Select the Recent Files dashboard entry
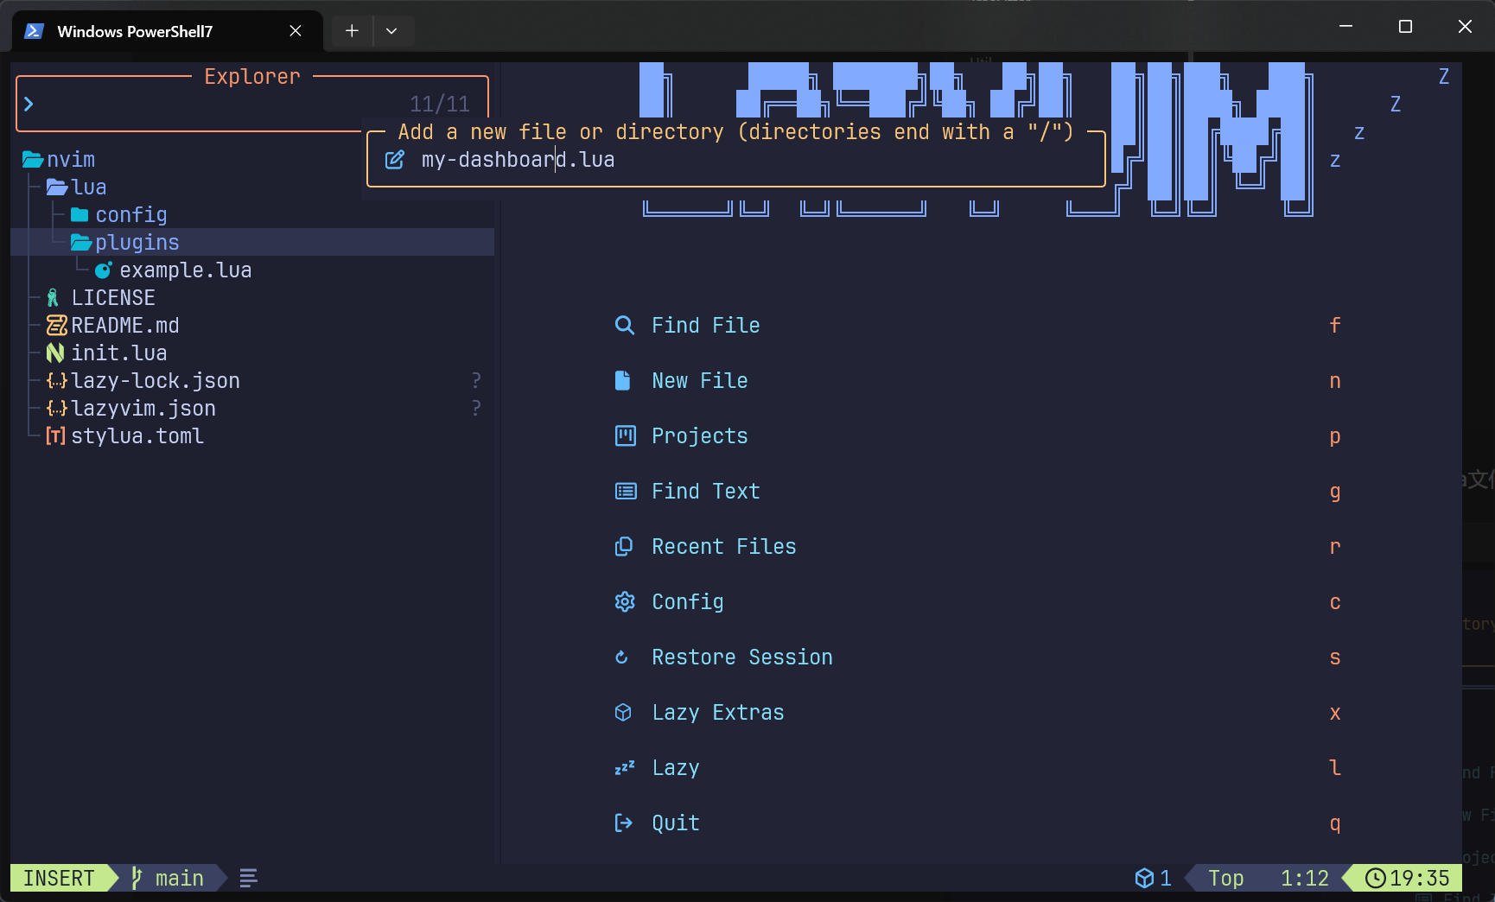This screenshot has height=902, width=1495. 977,547
